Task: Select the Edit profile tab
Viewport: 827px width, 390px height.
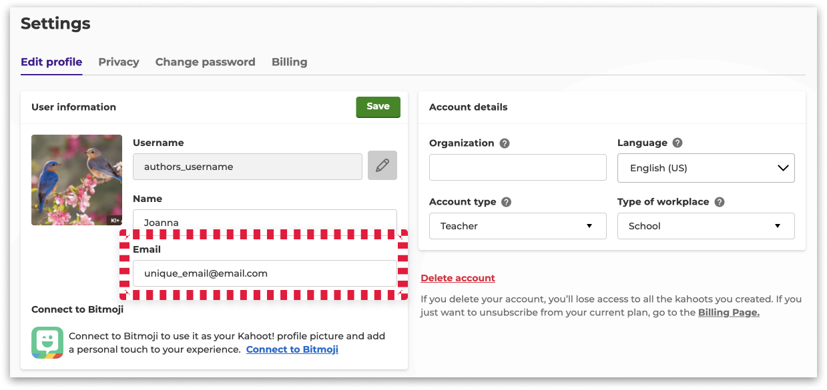Action: pos(51,62)
